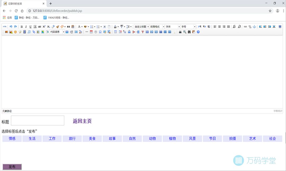Click the anchor icon
Viewport: 286px width, 171px height.
point(254,27)
